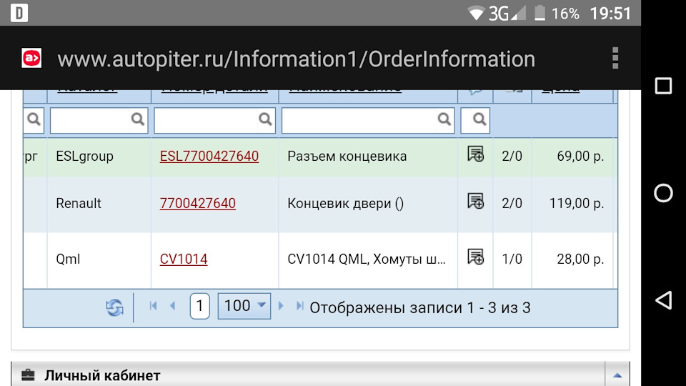Click name cell Концевик двери ()
This screenshot has width=686, height=386.
(x=346, y=204)
